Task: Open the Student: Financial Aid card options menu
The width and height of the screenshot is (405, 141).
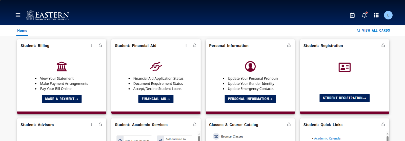Action: 186,45
